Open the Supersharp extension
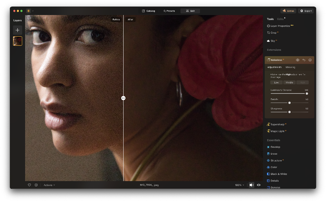This screenshot has height=202, width=326. pyautogui.click(x=278, y=125)
